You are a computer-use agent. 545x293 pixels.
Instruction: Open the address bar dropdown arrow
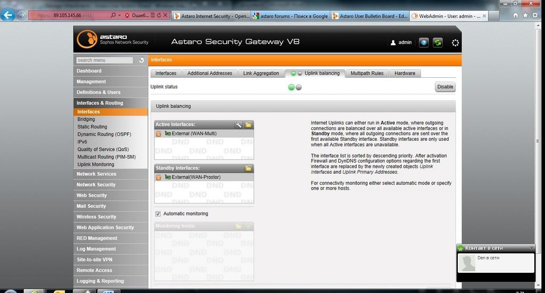pyautogui.click(x=119, y=15)
